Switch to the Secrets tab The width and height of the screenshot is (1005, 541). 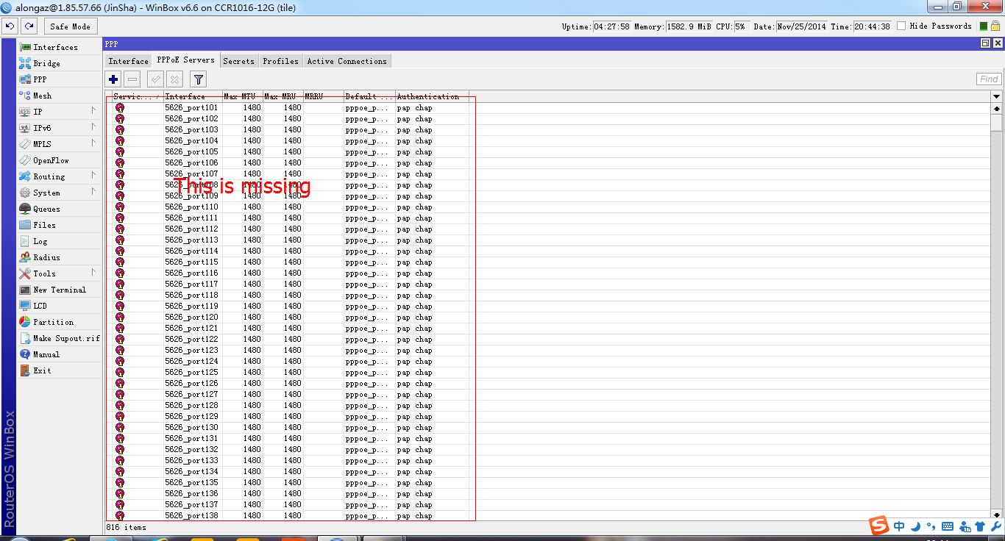point(238,61)
